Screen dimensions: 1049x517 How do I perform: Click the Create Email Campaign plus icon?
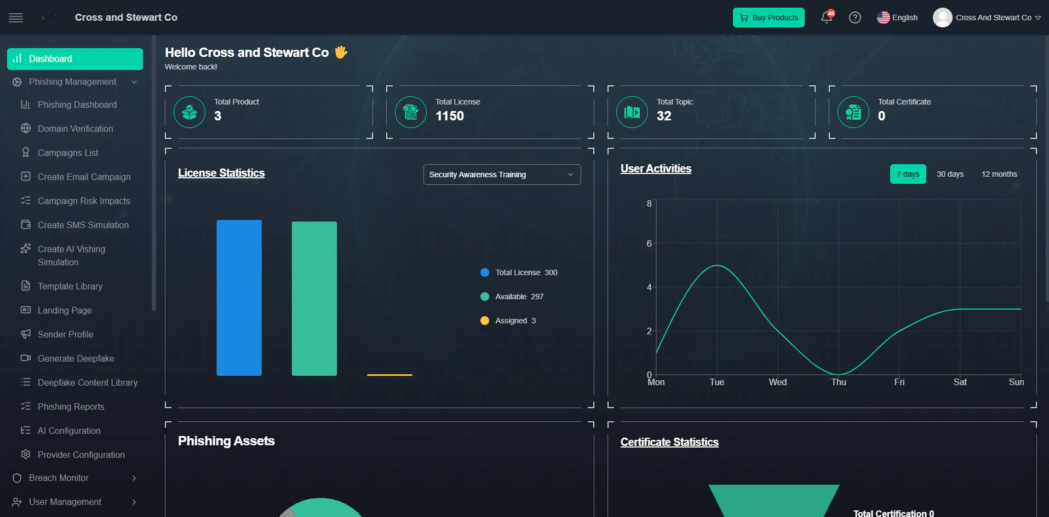click(26, 177)
